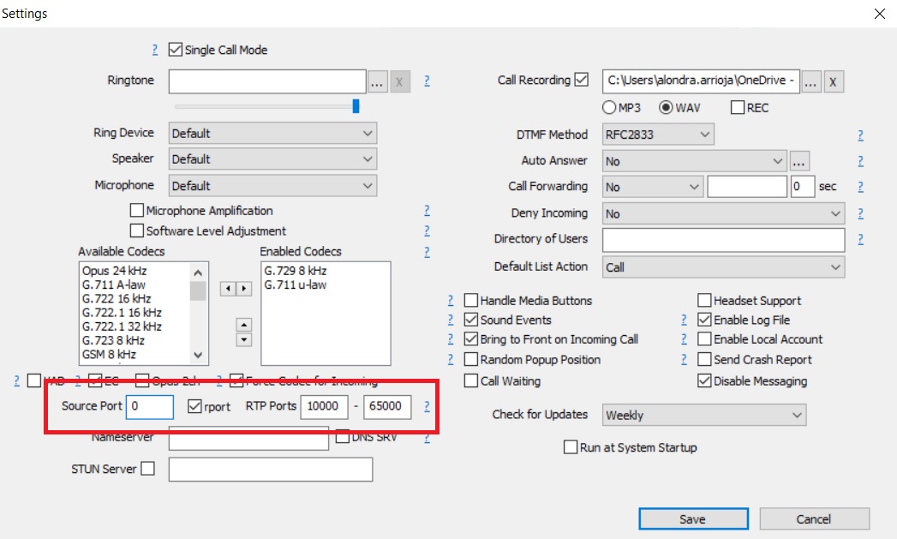The image size is (897, 539).
Task: Click the Save button
Action: point(692,519)
